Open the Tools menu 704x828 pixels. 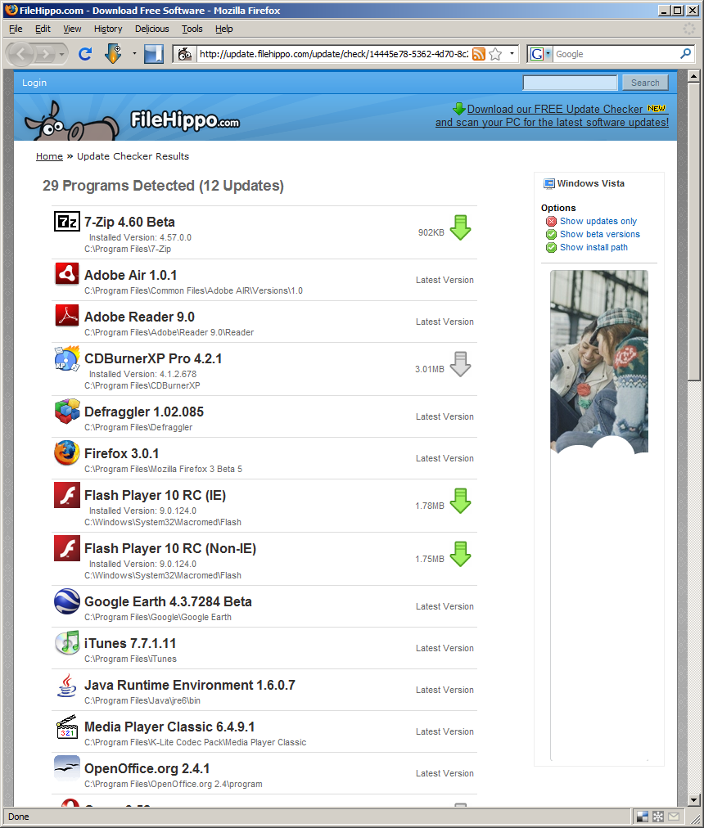pyautogui.click(x=192, y=29)
